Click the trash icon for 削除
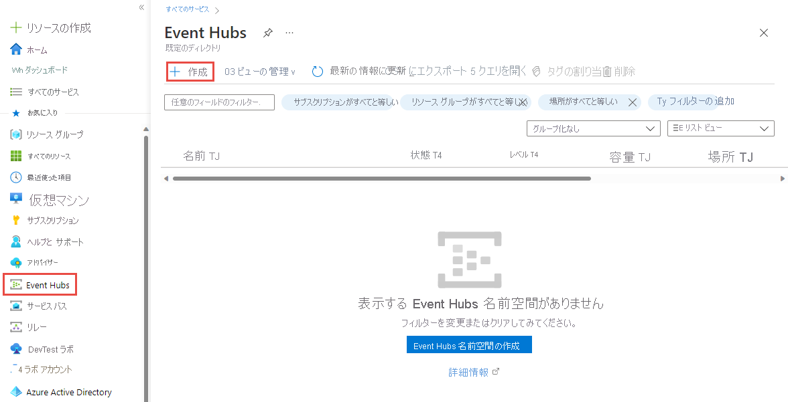The height and width of the screenshot is (402, 788). pyautogui.click(x=606, y=72)
